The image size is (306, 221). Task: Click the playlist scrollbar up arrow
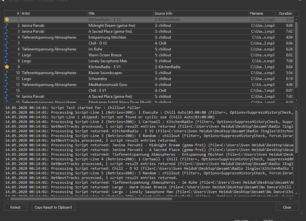pos(296,20)
